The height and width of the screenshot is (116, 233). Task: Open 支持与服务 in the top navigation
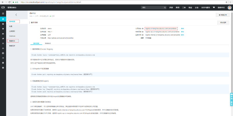[206, 8]
